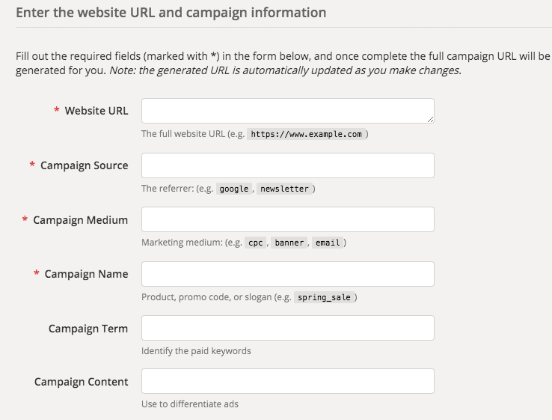Click the https://www.example.com example code
Screen dimensions: 552x420
pyautogui.click(x=307, y=135)
